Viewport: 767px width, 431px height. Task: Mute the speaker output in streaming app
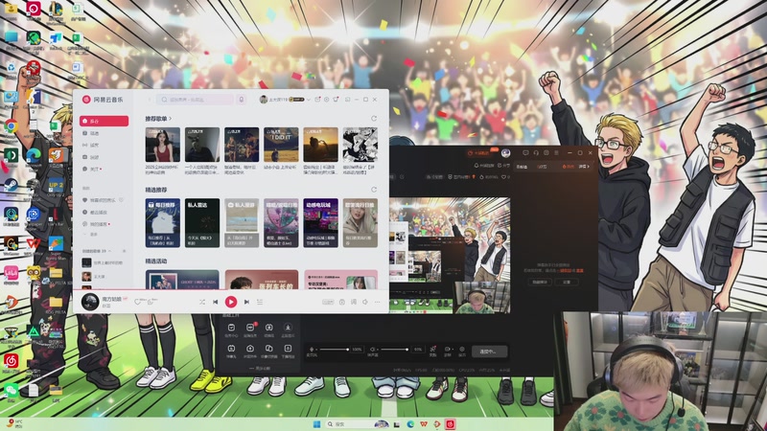pyautogui.click(x=373, y=350)
